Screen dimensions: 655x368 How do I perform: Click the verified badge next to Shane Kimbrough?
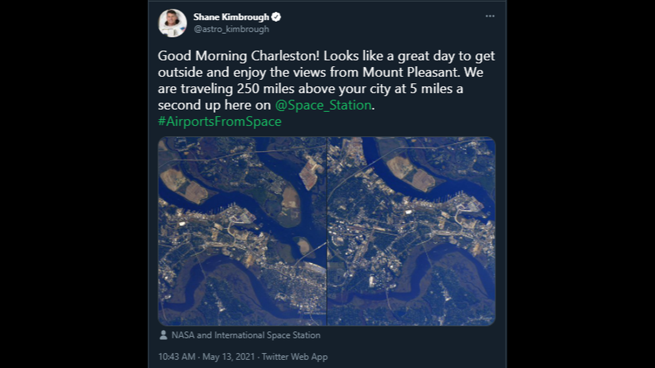tap(277, 17)
